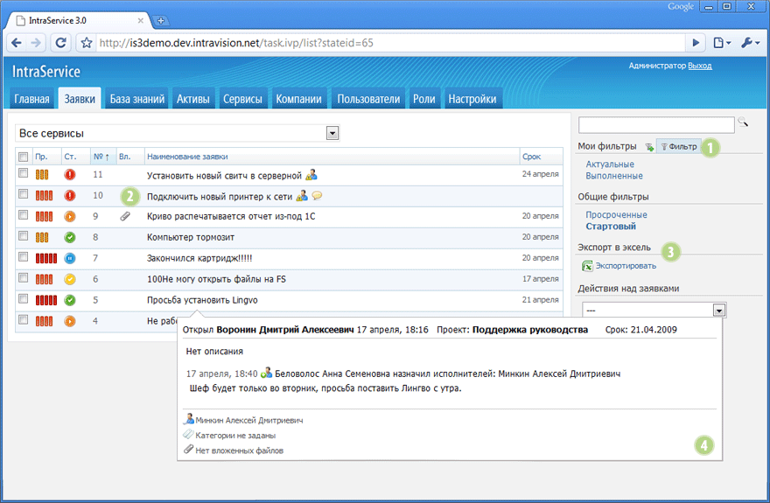Click the yellow status icon in row 6

pos(70,279)
